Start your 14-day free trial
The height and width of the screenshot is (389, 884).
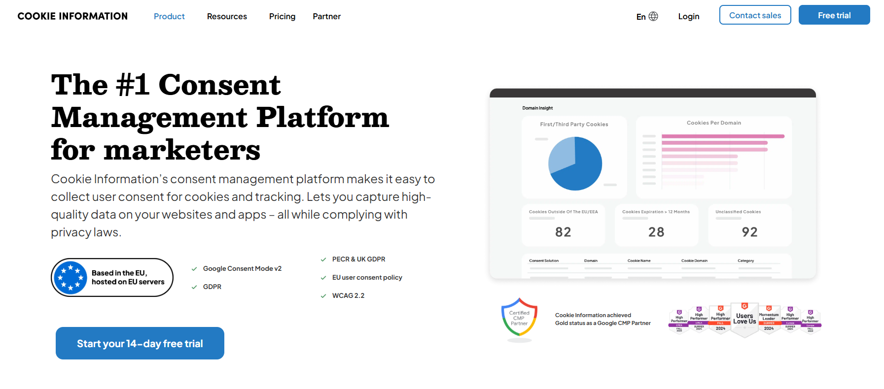coord(140,343)
